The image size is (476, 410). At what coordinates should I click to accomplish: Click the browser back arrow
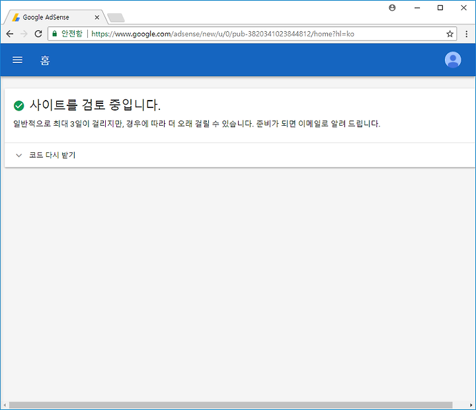(x=10, y=34)
